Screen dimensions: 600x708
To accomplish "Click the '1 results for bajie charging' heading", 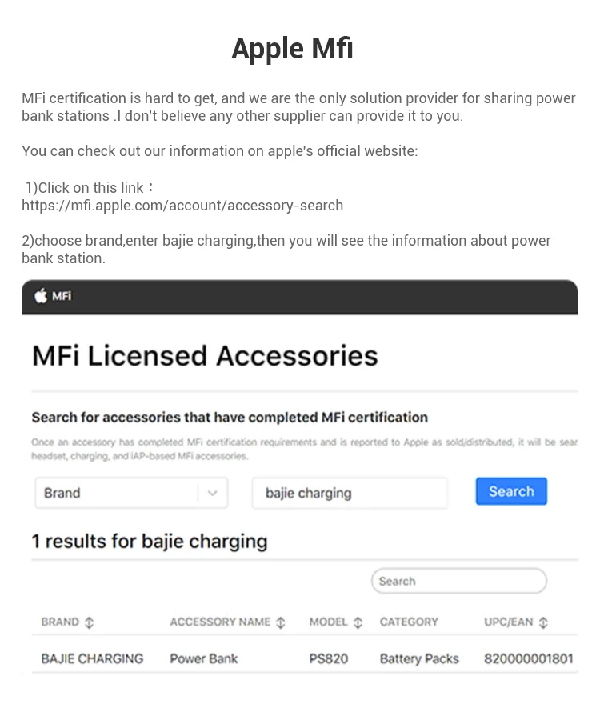I will [150, 542].
